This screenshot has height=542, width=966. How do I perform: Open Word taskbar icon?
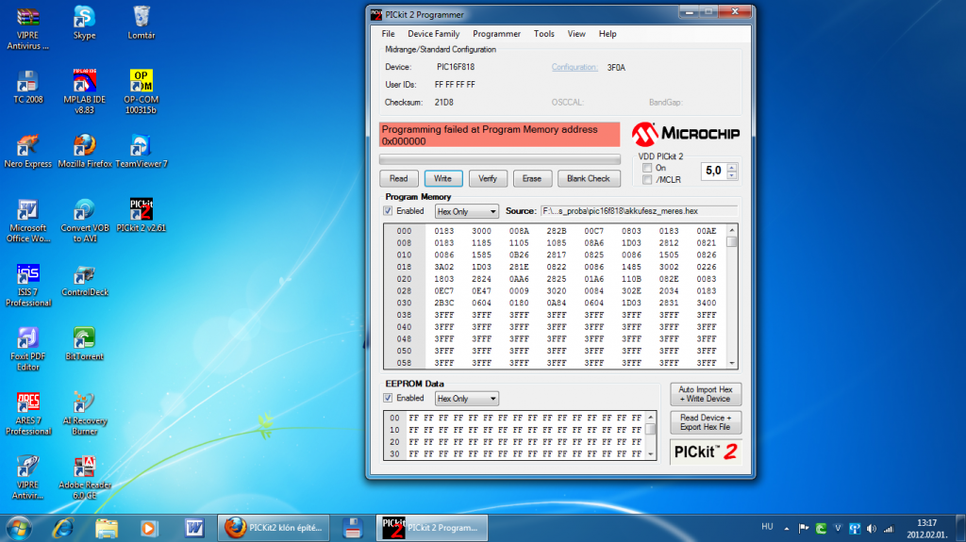pos(194,529)
